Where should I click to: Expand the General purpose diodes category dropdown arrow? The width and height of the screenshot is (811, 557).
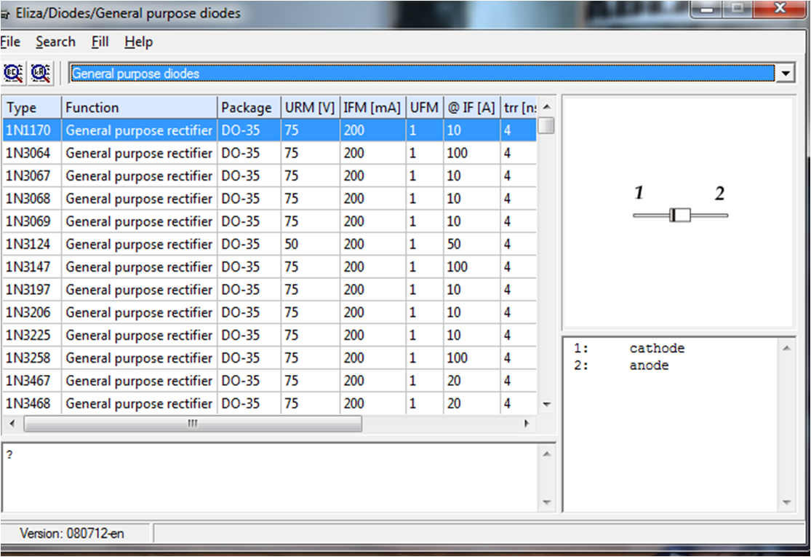point(785,74)
